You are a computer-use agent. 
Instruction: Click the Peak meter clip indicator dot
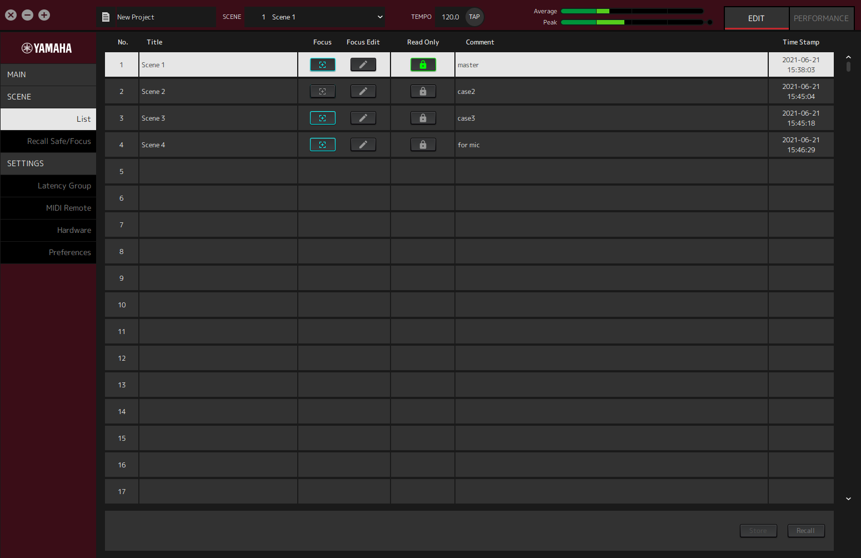coord(709,22)
